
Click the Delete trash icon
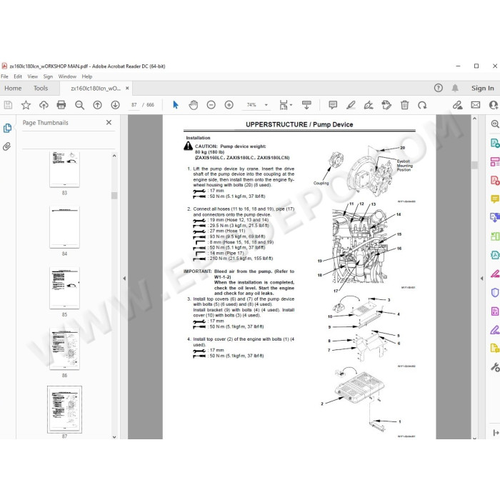[x=404, y=105]
